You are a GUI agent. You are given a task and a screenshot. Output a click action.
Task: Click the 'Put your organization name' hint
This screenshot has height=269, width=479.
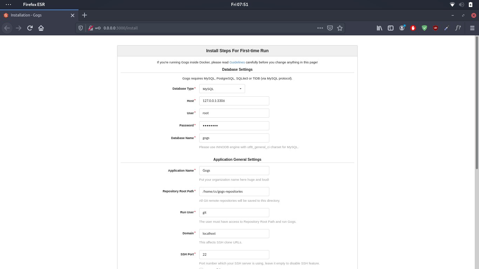coord(234,180)
